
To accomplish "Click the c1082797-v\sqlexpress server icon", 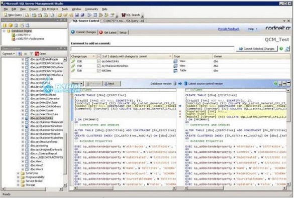I will [13, 39].
